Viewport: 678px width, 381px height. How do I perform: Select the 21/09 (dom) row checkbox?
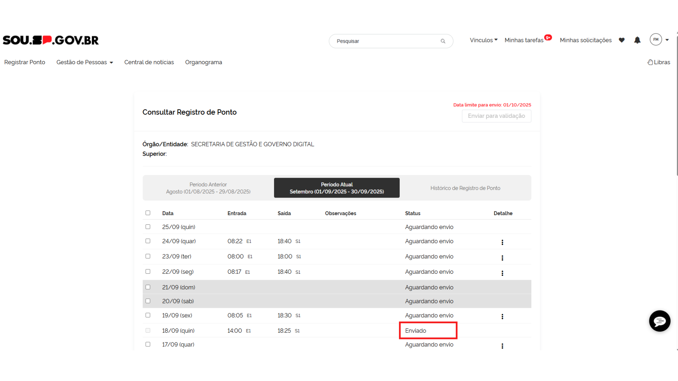pyautogui.click(x=148, y=287)
